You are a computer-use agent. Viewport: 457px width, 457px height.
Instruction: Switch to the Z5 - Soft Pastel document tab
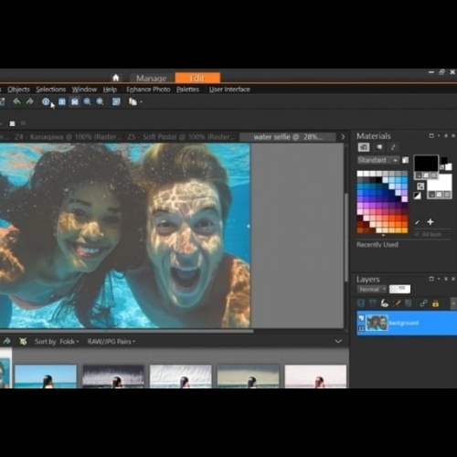(181, 137)
